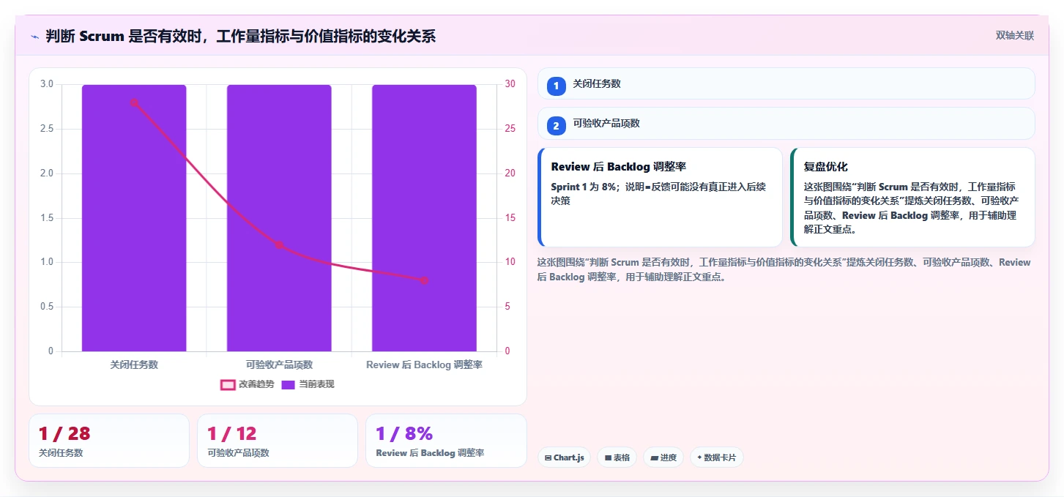Open the 进度 tag chip
Image resolution: width=1064 pixels, height=497 pixels.
[x=663, y=457]
